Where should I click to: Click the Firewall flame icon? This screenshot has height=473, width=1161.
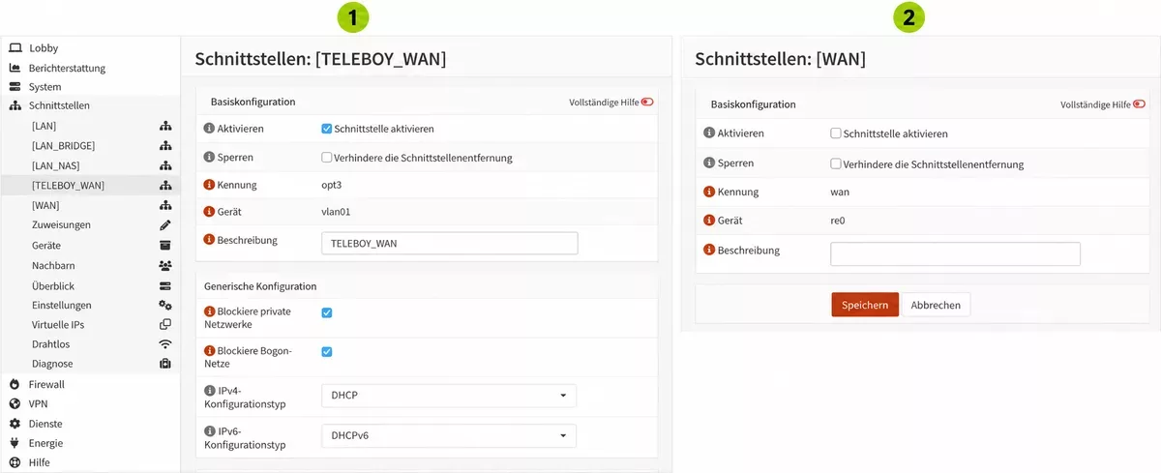click(x=15, y=384)
